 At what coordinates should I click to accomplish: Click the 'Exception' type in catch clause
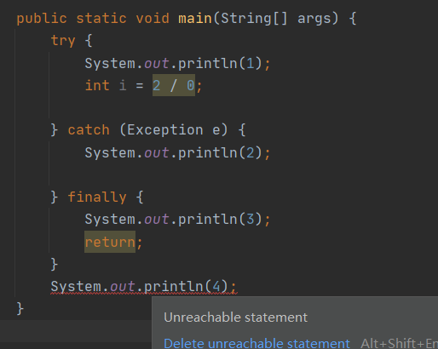165,130
